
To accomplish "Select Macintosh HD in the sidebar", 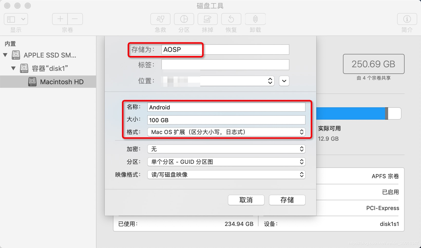I will pyautogui.click(x=48, y=82).
